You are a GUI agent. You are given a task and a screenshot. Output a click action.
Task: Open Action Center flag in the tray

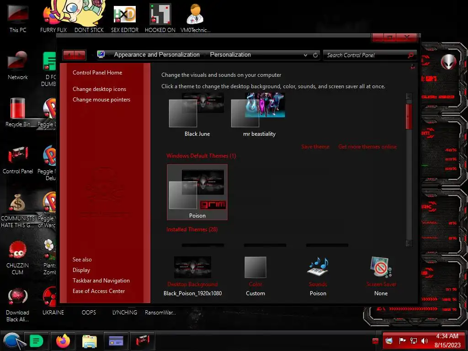402,340
